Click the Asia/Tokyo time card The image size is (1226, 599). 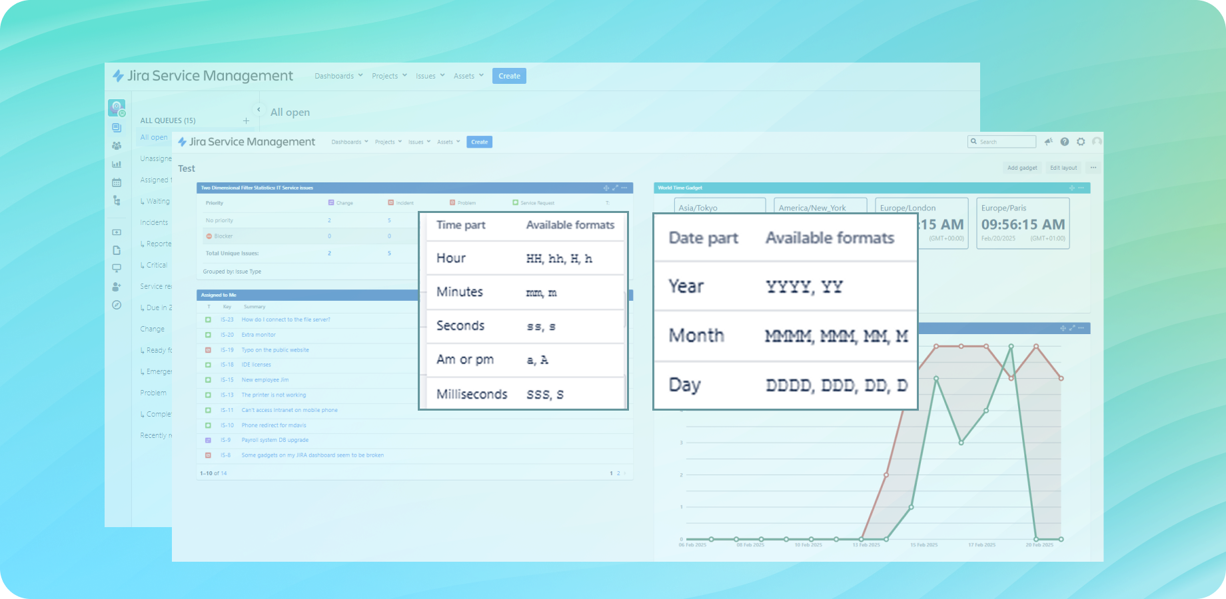(x=720, y=204)
